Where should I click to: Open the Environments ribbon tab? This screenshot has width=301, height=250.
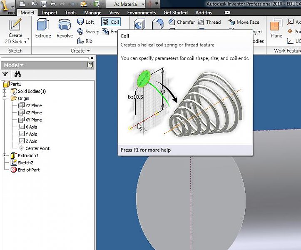(142, 12)
